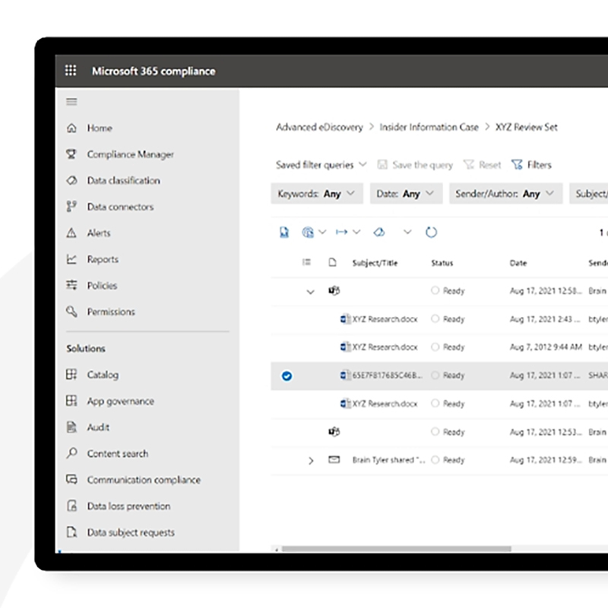Open Policies in the sidebar
The width and height of the screenshot is (608, 608).
coord(92,286)
